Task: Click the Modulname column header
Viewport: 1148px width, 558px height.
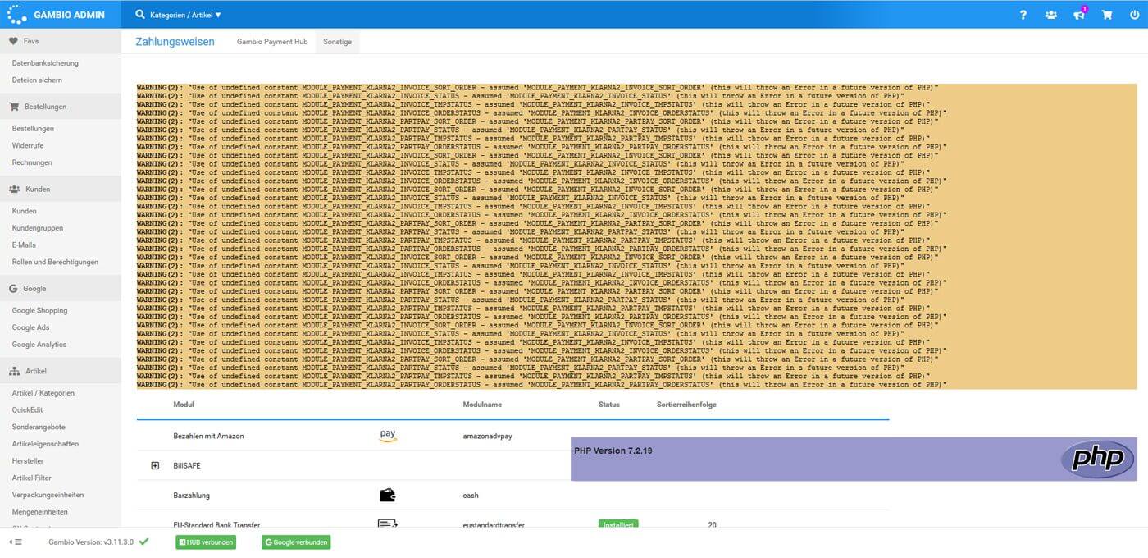Action: coord(482,405)
